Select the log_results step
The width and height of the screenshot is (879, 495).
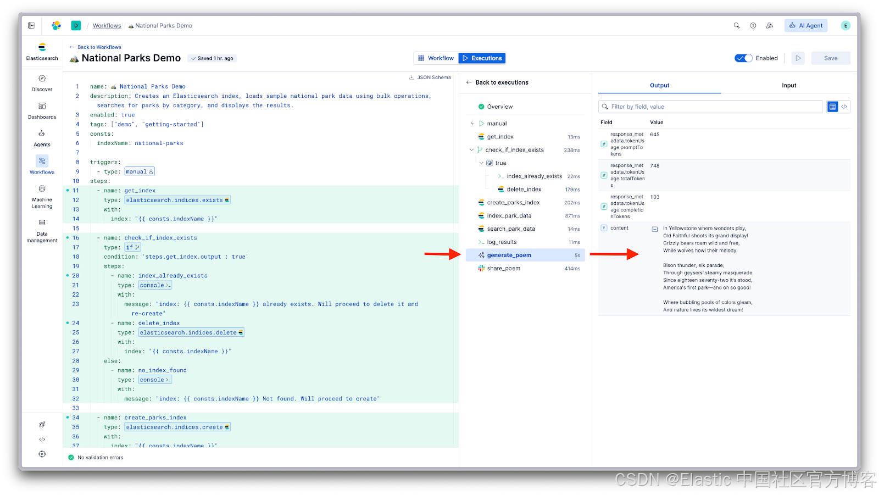click(x=525, y=242)
